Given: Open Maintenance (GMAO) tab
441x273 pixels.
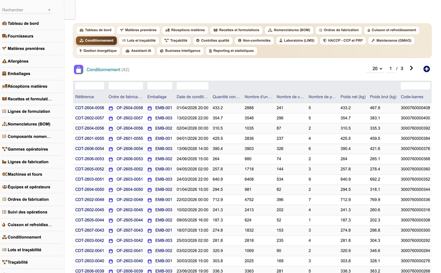Looking at the screenshot, I should 391,40.
